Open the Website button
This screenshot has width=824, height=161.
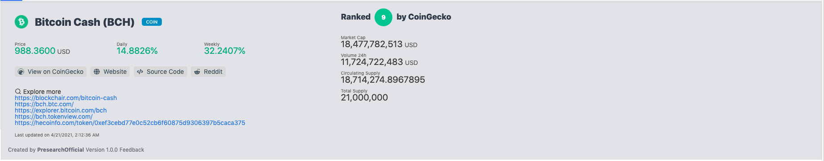tap(111, 72)
